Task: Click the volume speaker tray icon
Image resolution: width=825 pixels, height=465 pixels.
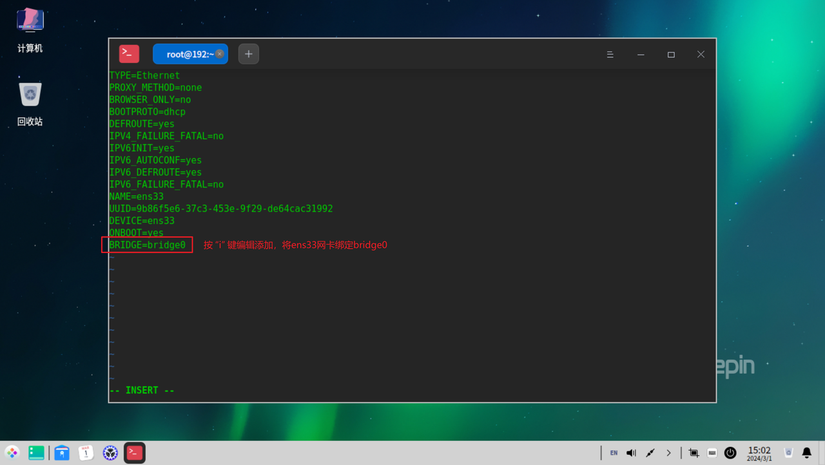Action: (632, 453)
